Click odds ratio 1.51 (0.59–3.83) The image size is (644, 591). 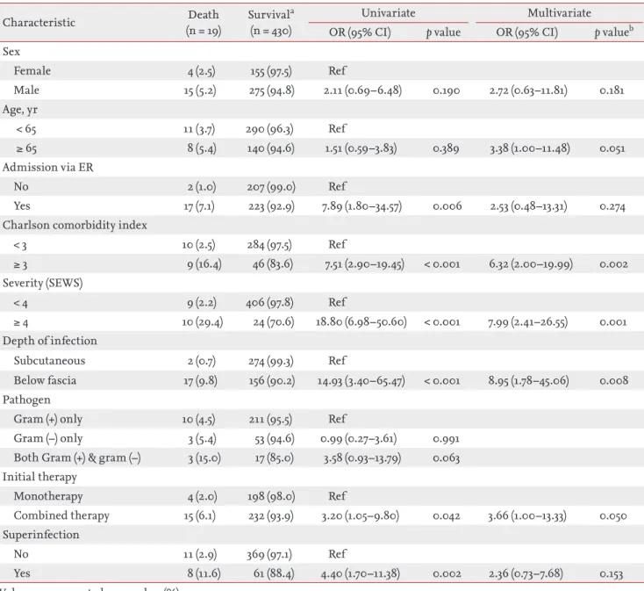tap(361, 148)
